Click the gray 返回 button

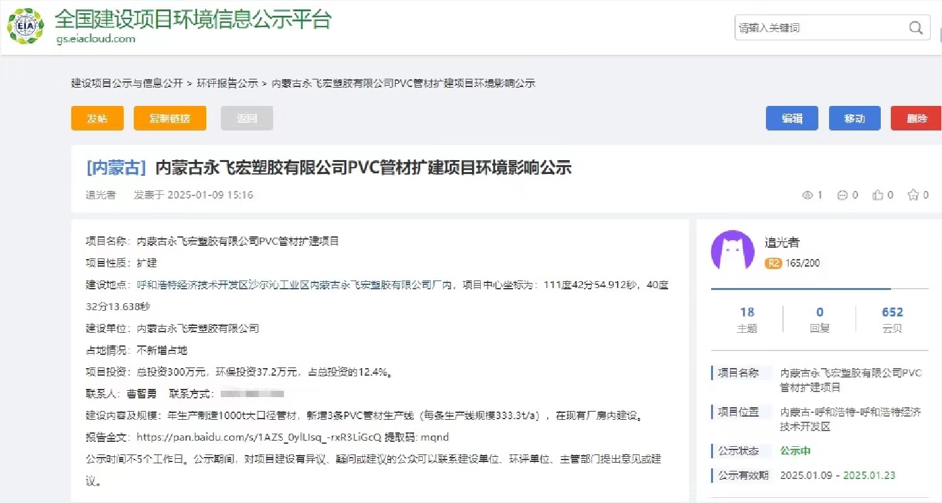point(247,119)
